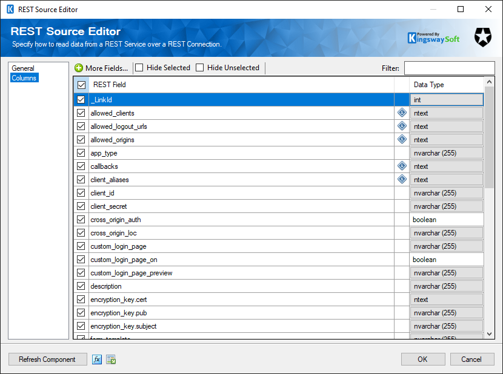Click the REST Field column header
Image resolution: width=503 pixels, height=374 pixels.
[241, 85]
